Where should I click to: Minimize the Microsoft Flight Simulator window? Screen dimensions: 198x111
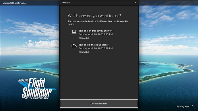pyautogui.click(x=187, y=3)
